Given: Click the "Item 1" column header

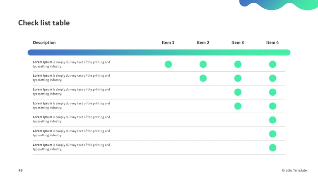Looking at the screenshot, I should point(168,43).
